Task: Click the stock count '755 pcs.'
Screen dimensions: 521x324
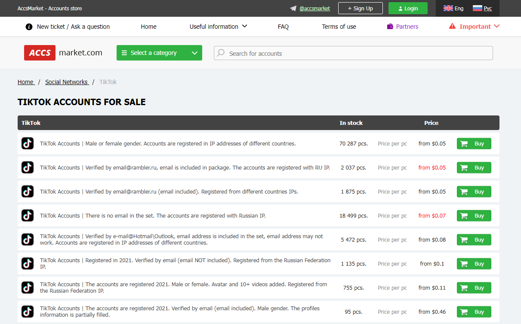Action: (x=354, y=288)
